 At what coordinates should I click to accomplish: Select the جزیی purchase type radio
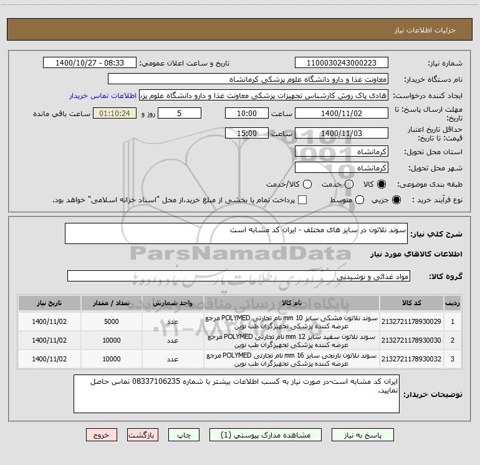pyautogui.click(x=396, y=200)
